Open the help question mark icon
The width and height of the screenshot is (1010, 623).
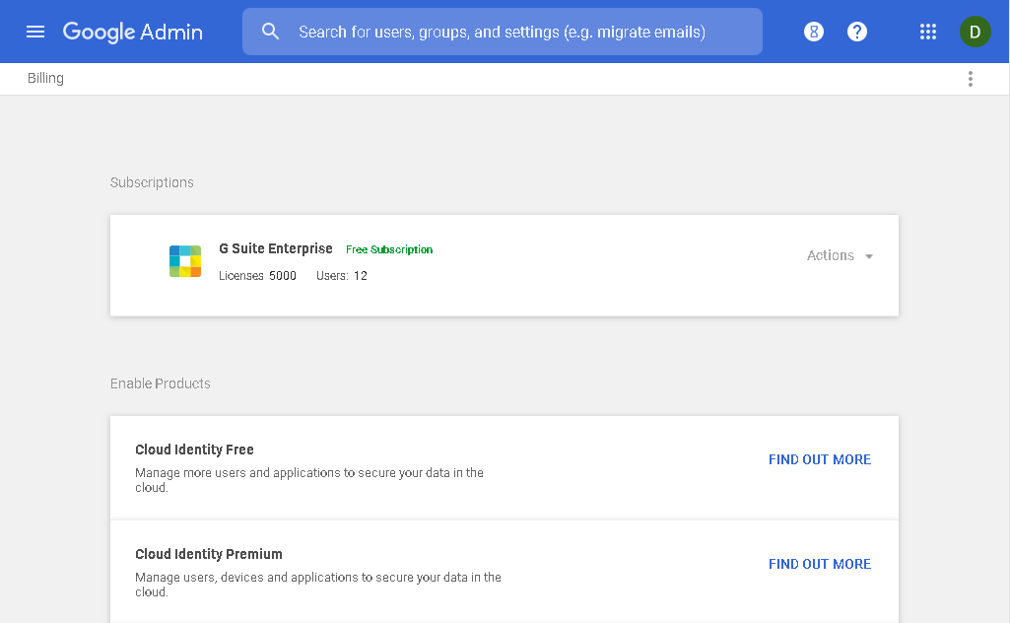click(x=856, y=32)
